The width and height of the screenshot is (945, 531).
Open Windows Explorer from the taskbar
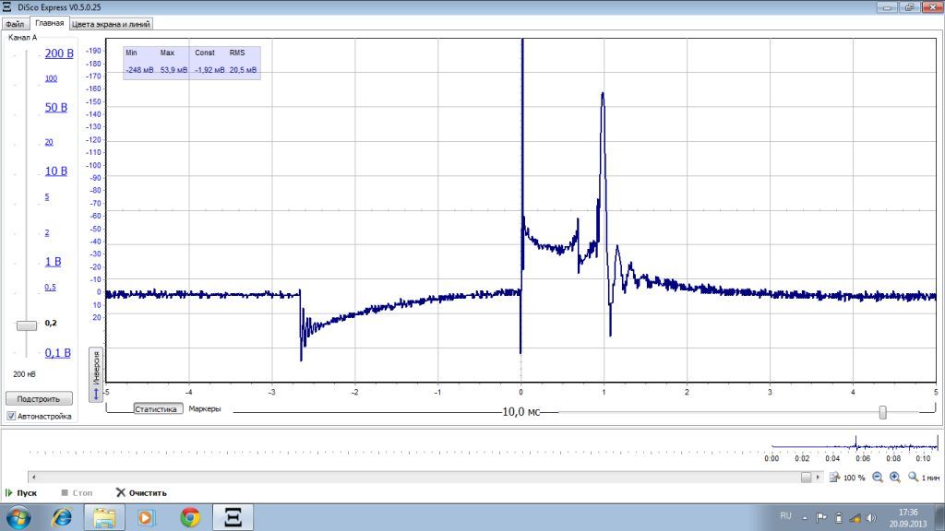(104, 518)
